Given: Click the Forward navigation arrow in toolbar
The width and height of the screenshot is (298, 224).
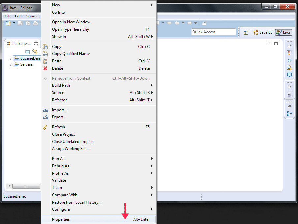Looking at the screenshot, I should (x=190, y=23).
